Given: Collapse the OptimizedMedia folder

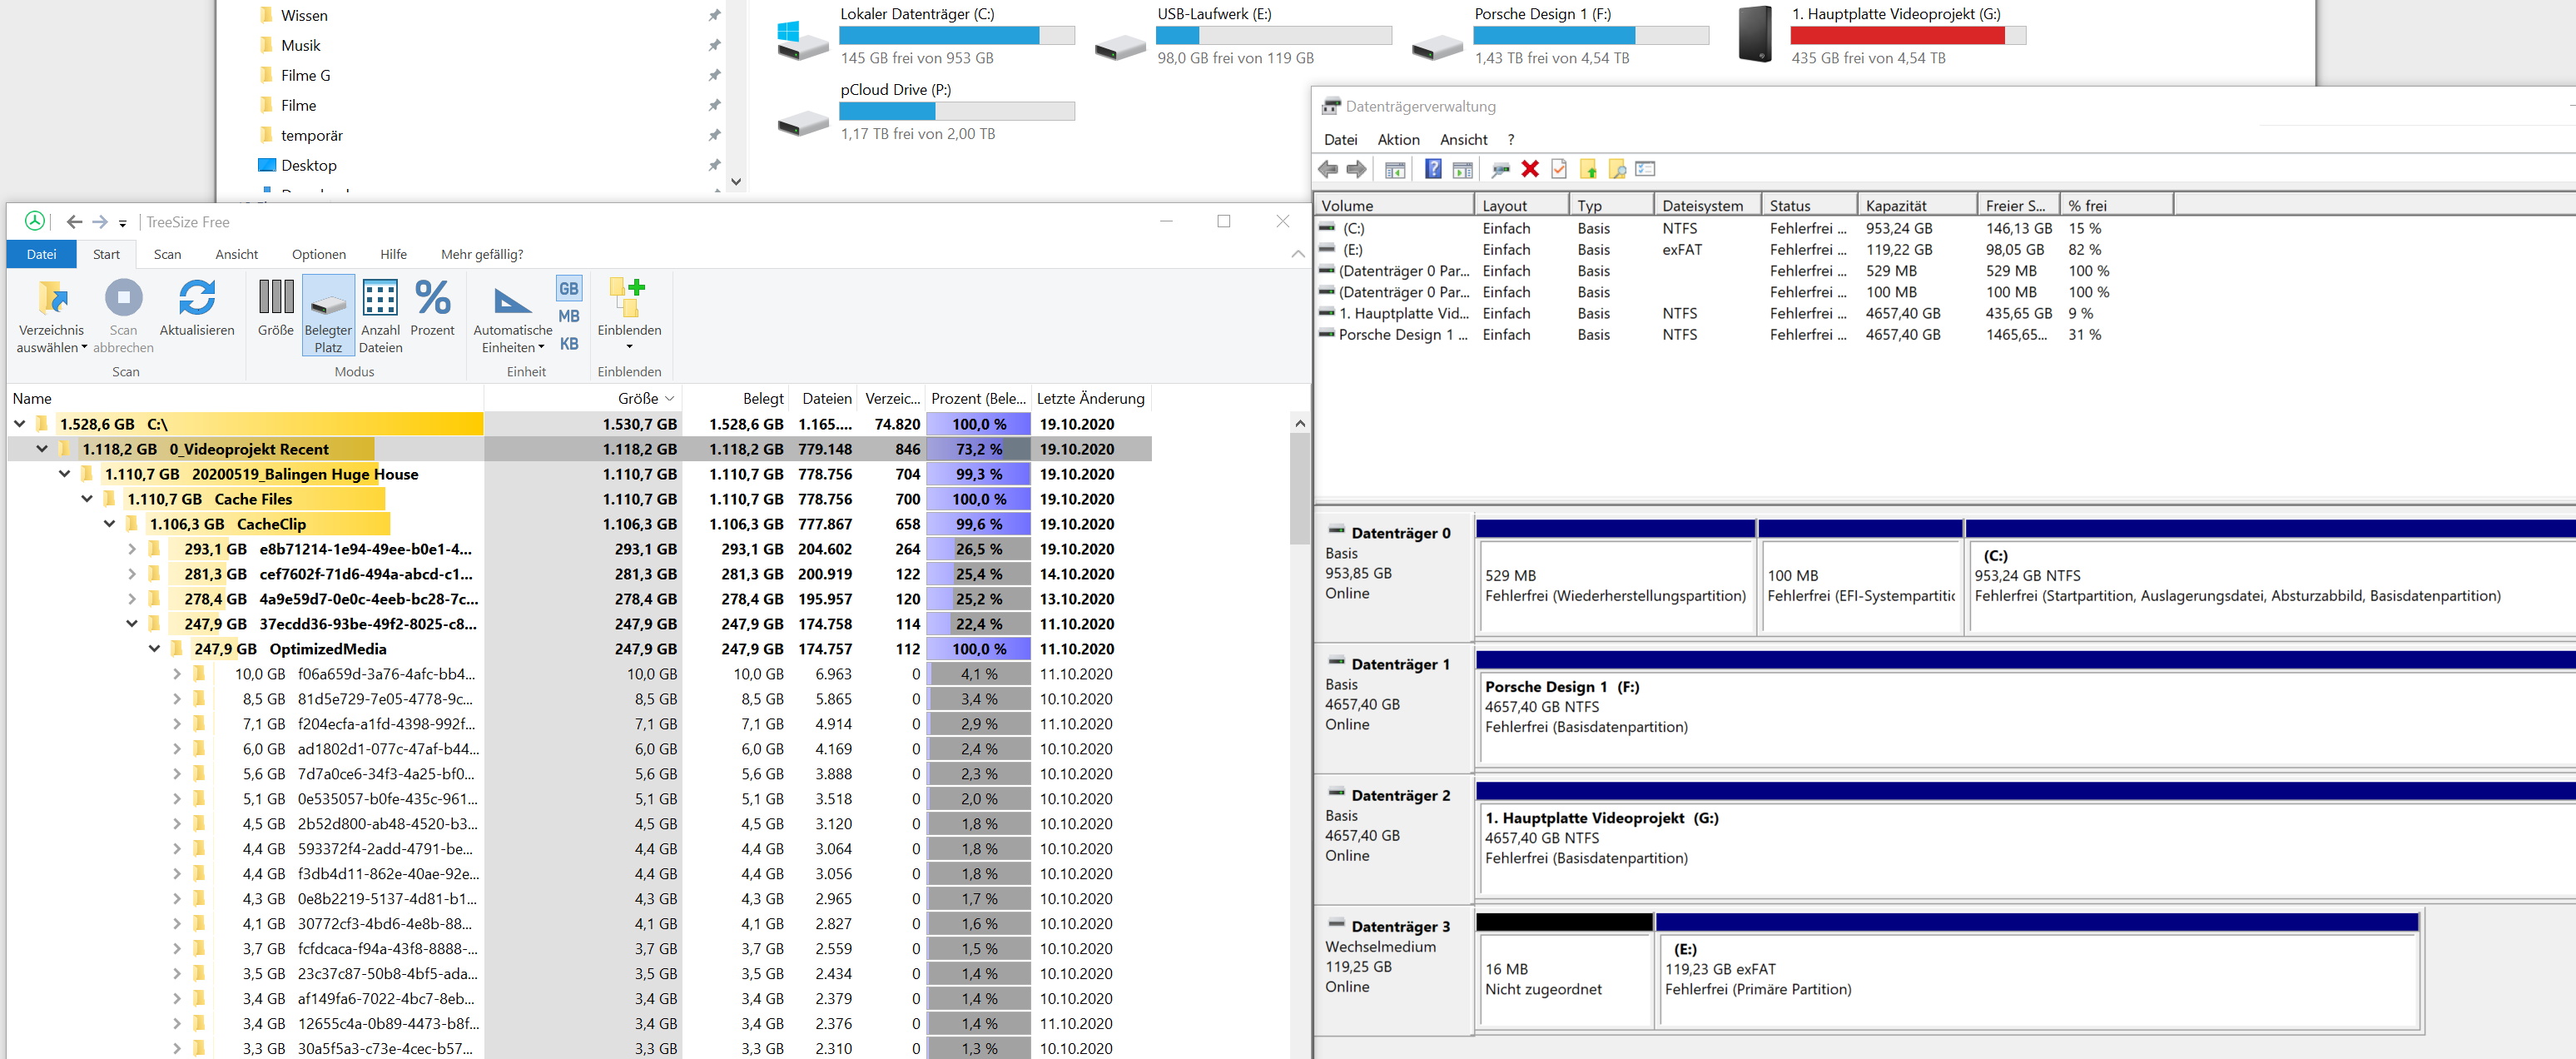Looking at the screenshot, I should (x=155, y=649).
